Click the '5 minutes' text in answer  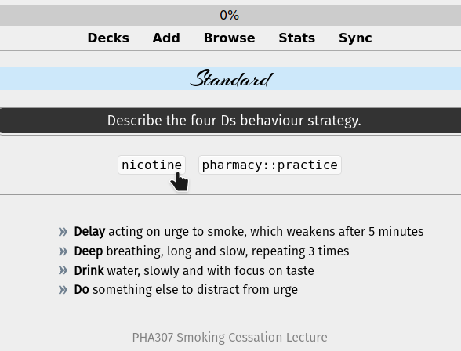pos(396,231)
